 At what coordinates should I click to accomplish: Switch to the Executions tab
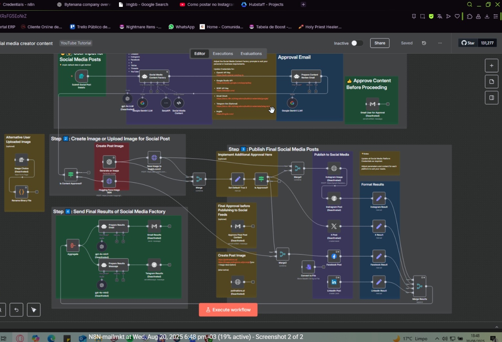[223, 54]
